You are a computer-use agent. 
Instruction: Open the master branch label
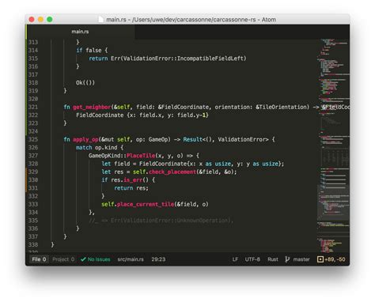tap(301, 259)
